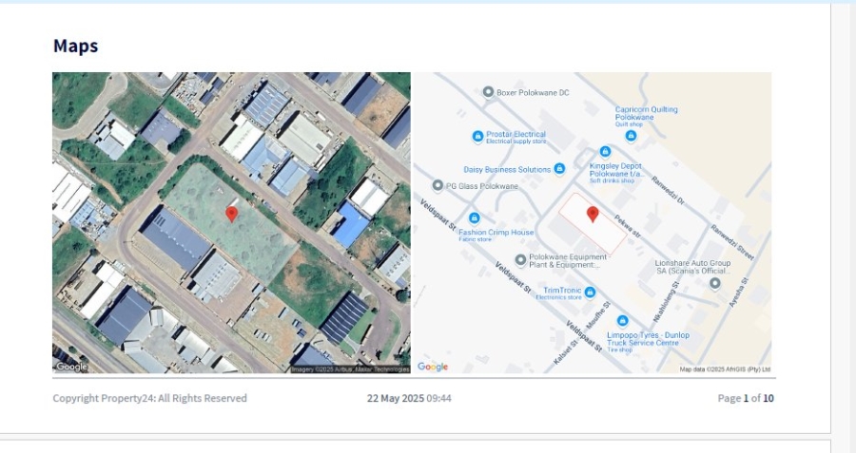This screenshot has width=856, height=453.
Task: Select PG Glass Polokwane label
Action: pos(482,186)
